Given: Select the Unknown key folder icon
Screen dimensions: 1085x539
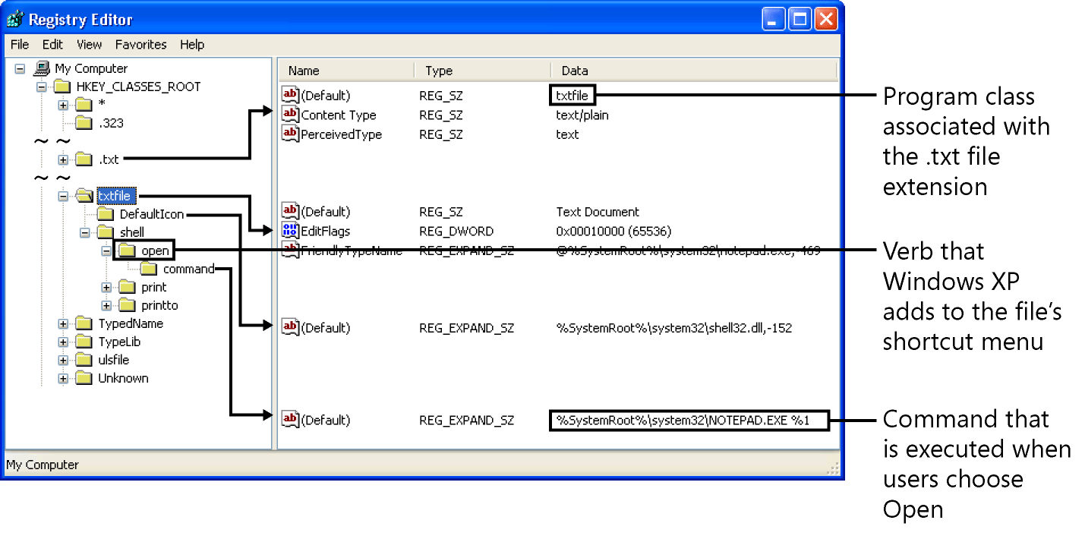Looking at the screenshot, I should 84,378.
